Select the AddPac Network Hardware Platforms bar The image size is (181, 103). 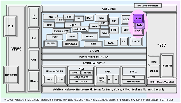click(x=109, y=89)
